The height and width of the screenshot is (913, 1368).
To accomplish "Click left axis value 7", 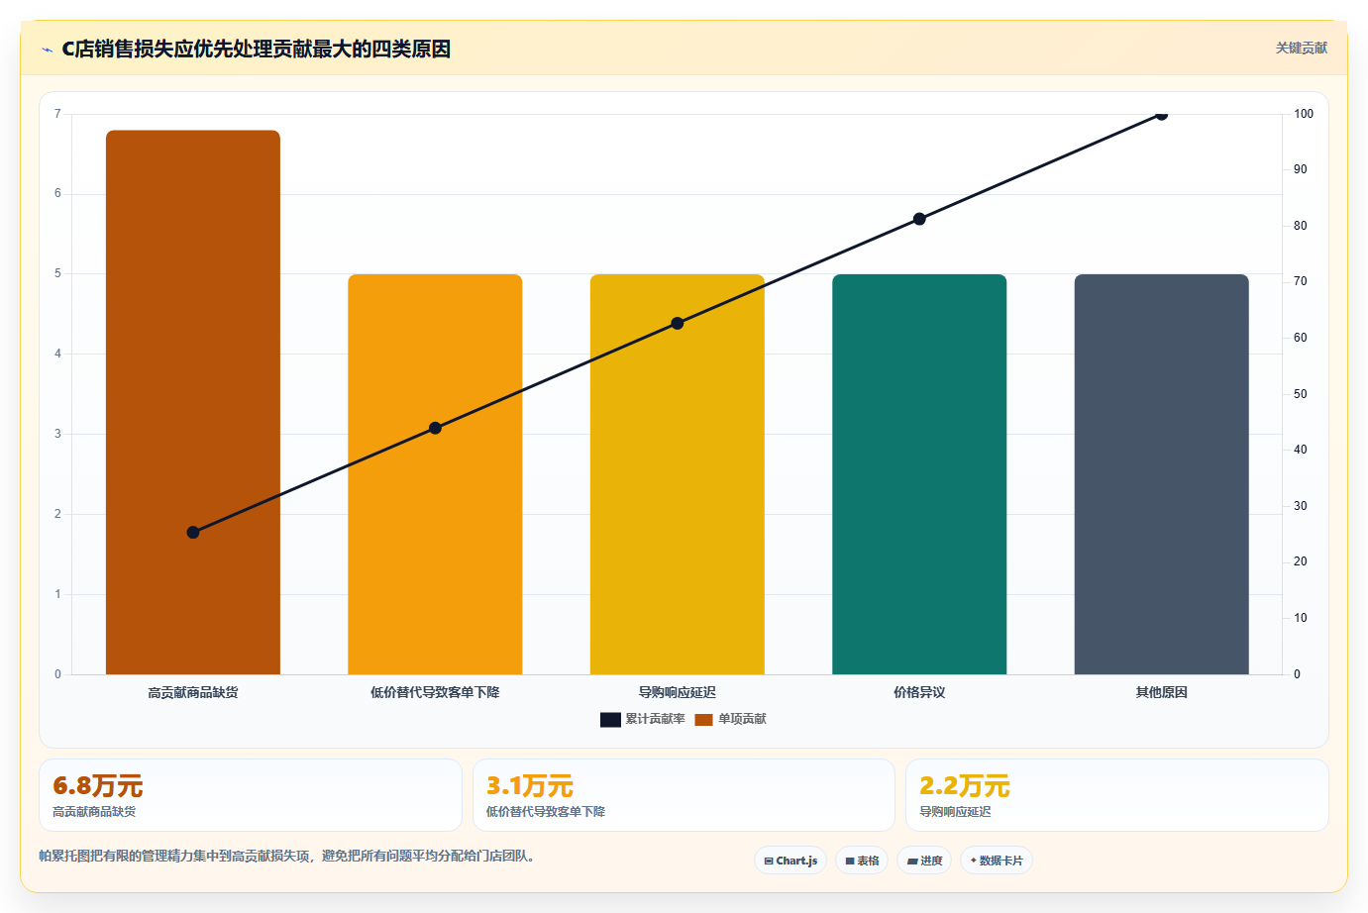I will 57,114.
